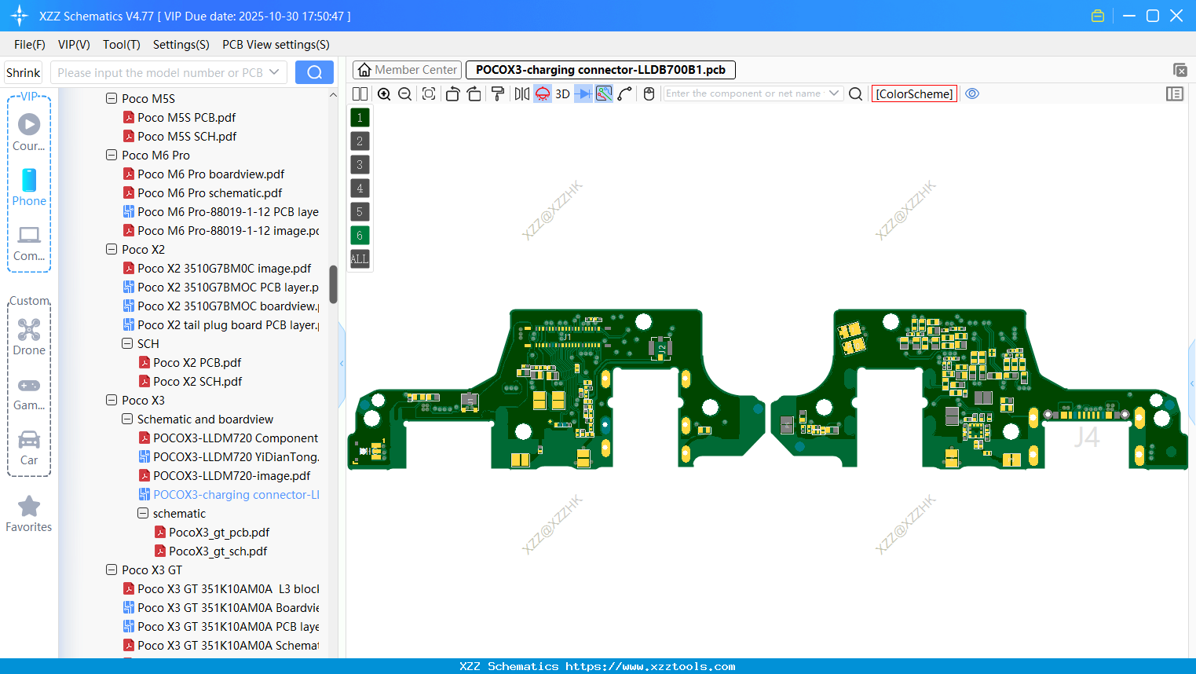Show PCB layer 1
The height and width of the screenshot is (674, 1196).
point(360,118)
